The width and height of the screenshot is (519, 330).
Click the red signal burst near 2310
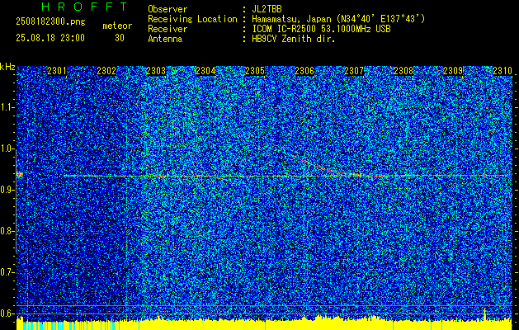[x=485, y=175]
